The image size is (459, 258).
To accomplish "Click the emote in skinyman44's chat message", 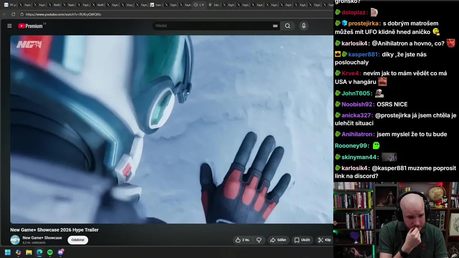I will (389, 157).
